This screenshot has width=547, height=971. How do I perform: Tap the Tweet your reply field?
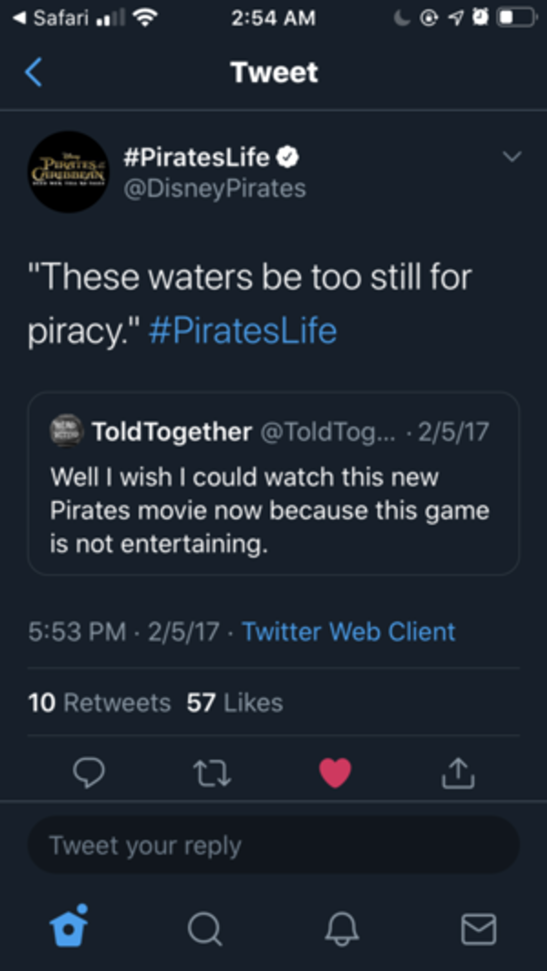click(x=273, y=845)
